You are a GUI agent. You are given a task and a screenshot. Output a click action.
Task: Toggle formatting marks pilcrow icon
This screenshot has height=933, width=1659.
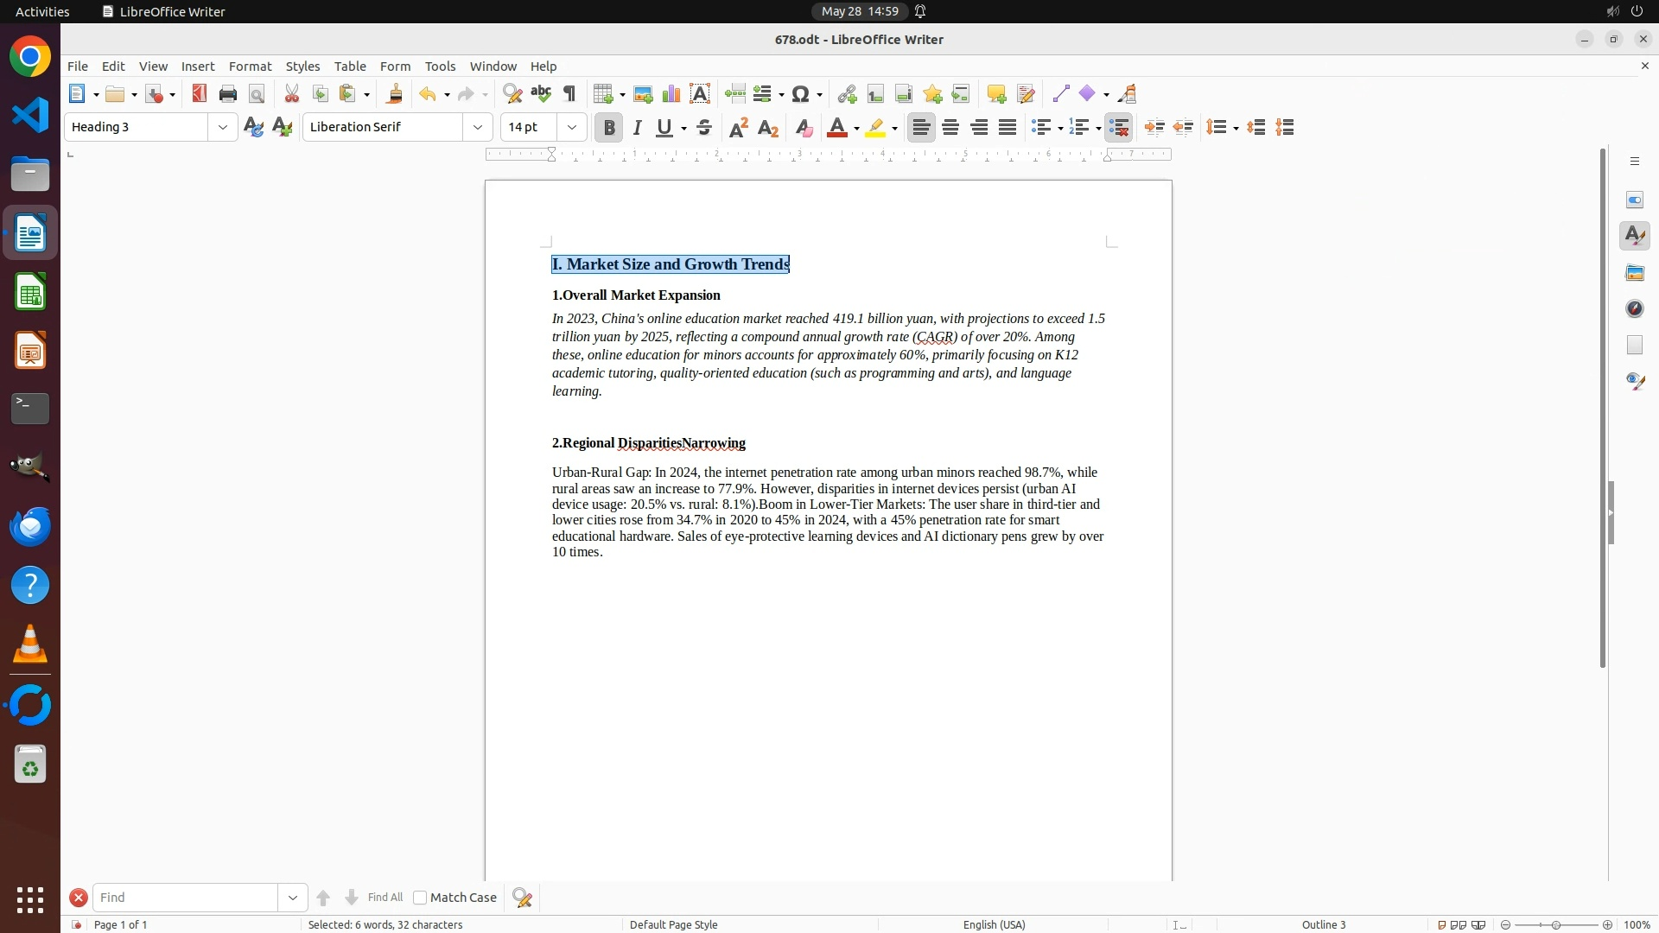click(569, 94)
